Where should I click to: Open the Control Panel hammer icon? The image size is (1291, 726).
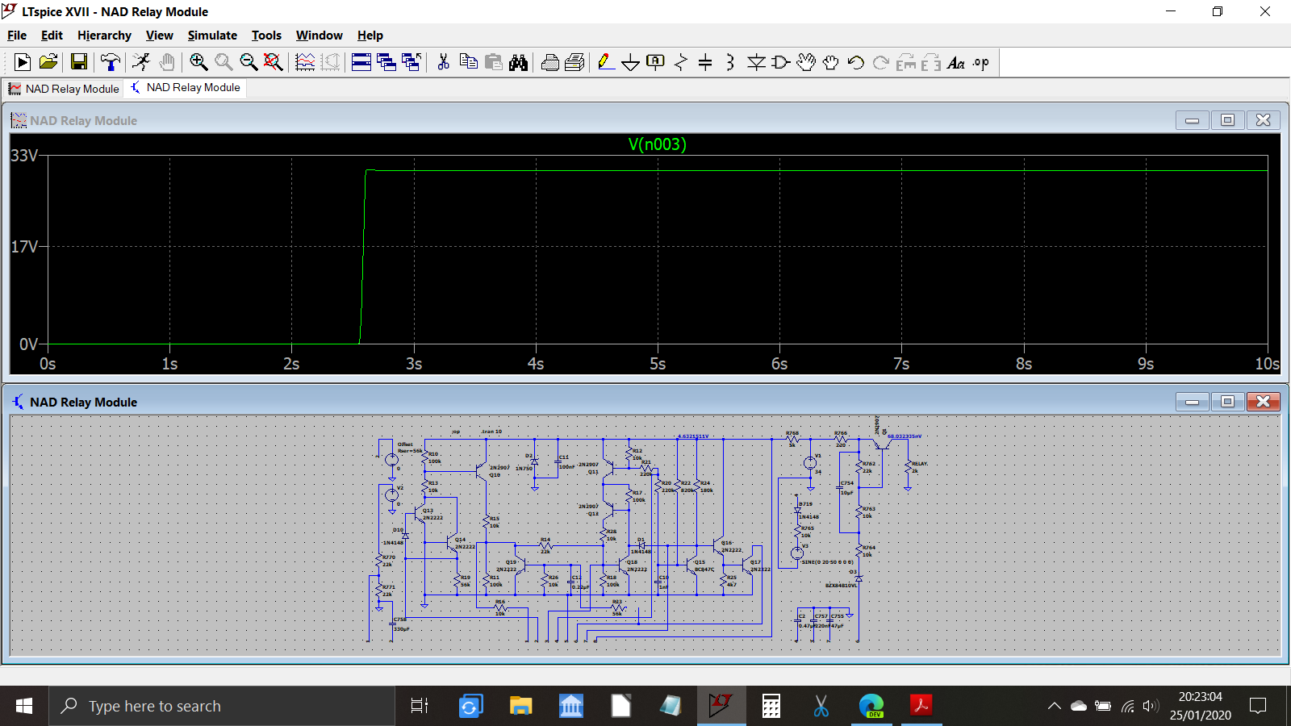[111, 62]
